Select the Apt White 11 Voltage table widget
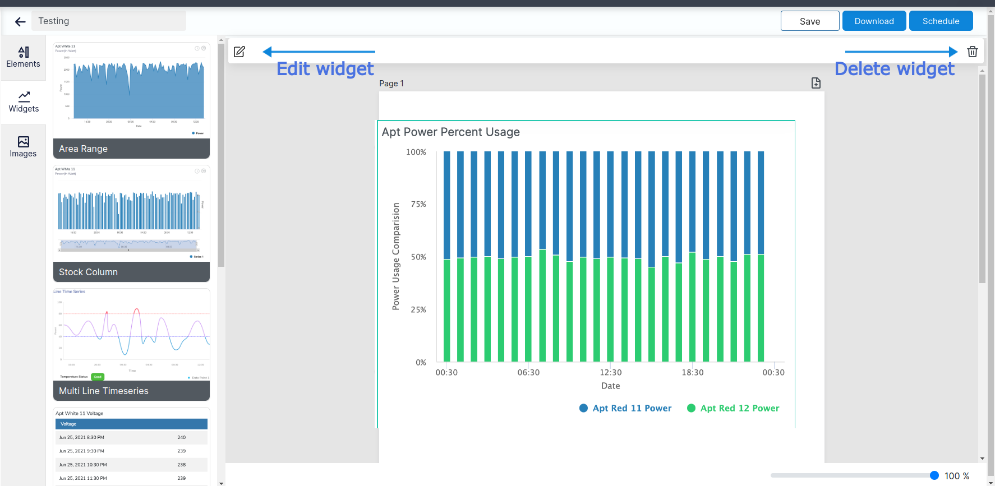The height and width of the screenshot is (486, 995). point(131,446)
